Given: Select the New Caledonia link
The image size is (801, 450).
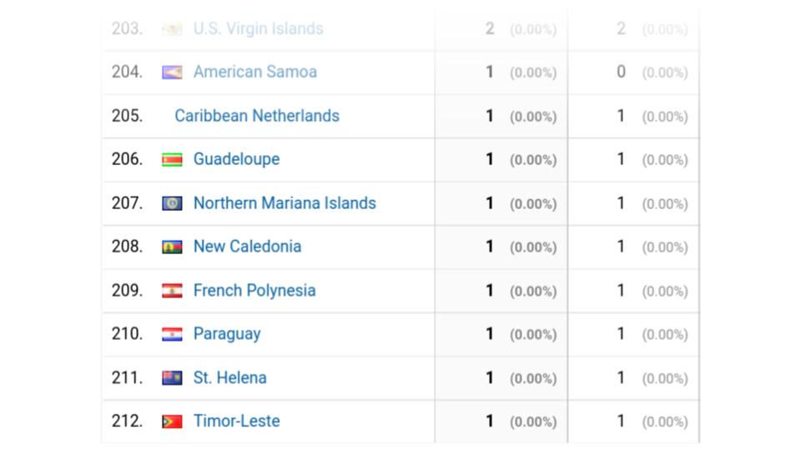Looking at the screenshot, I should tap(247, 247).
